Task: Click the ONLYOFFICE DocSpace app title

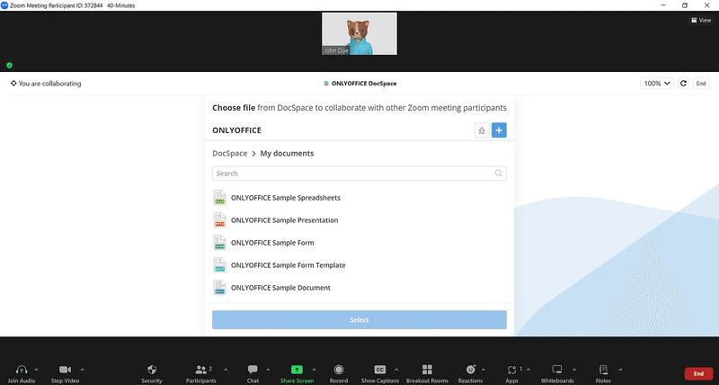Action: coord(360,84)
